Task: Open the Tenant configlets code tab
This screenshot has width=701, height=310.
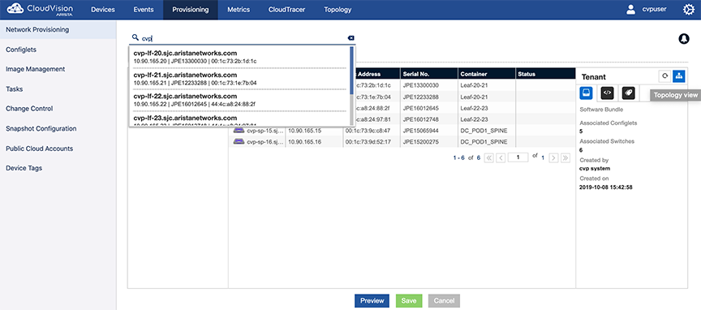Action: click(607, 93)
